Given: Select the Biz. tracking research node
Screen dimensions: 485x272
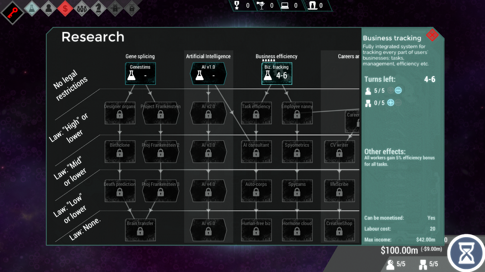Looking at the screenshot, I should [277, 73].
